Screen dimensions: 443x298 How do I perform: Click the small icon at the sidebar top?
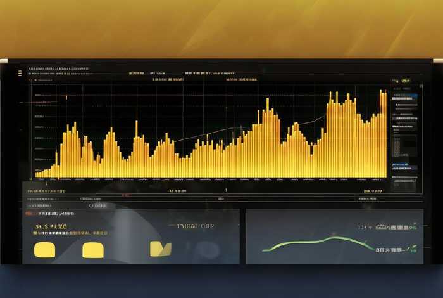404,81
